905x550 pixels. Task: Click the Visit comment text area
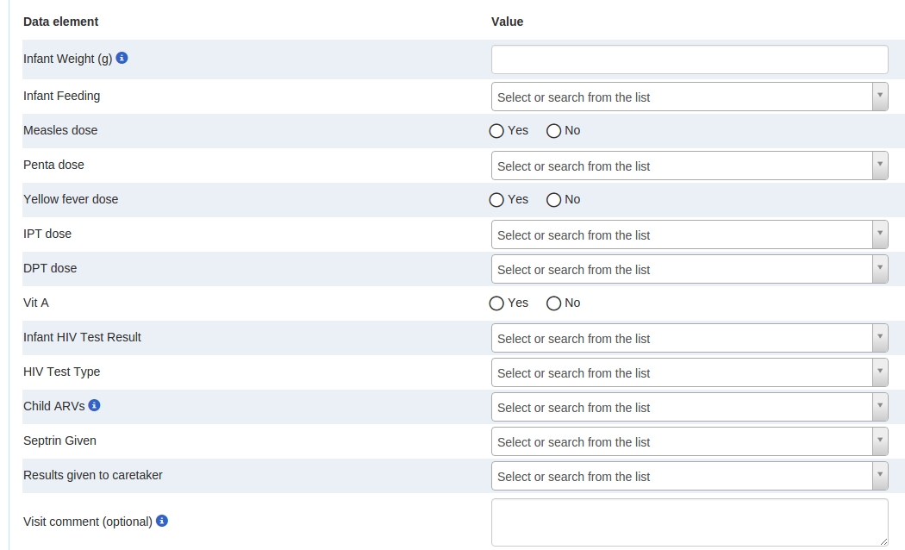(690, 522)
